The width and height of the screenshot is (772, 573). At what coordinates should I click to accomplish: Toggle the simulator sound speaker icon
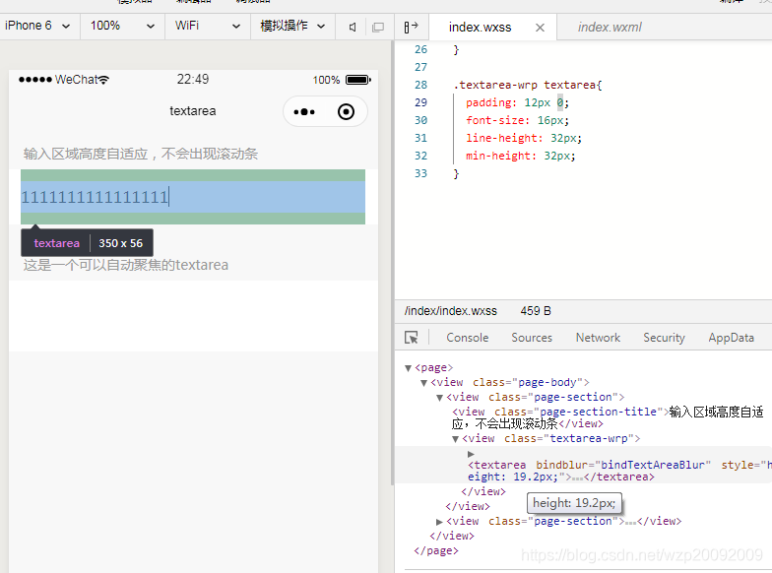point(353,28)
